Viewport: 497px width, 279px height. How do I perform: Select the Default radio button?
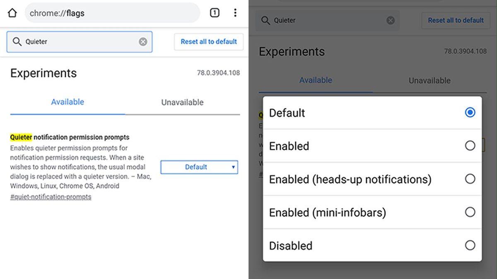click(470, 112)
